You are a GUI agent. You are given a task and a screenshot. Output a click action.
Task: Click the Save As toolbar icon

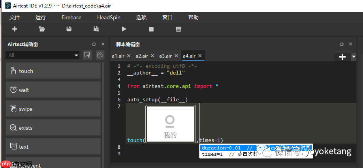96,29
